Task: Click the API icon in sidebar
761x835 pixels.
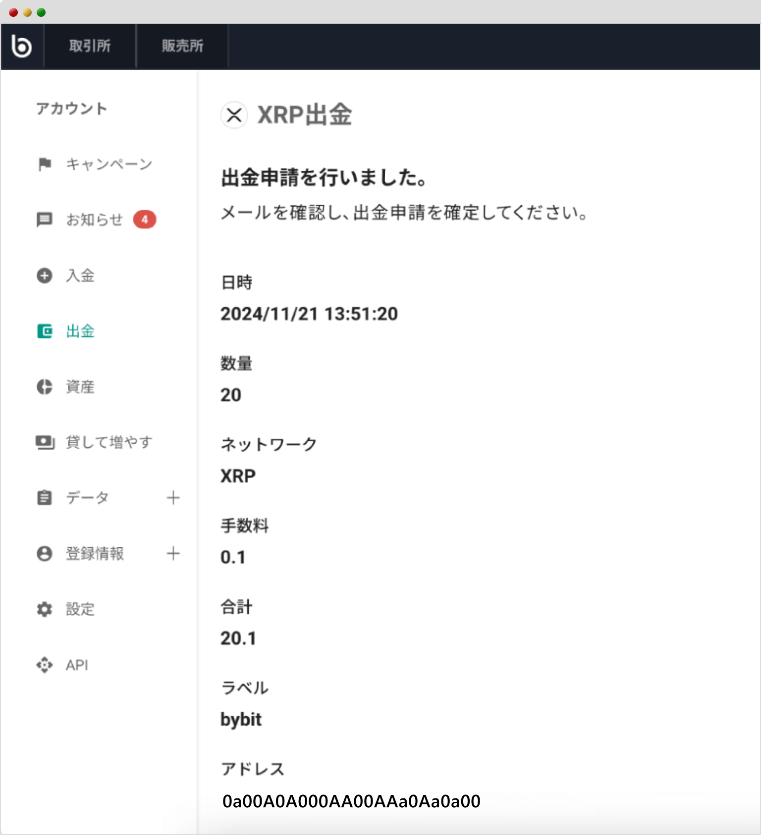Action: (x=45, y=665)
